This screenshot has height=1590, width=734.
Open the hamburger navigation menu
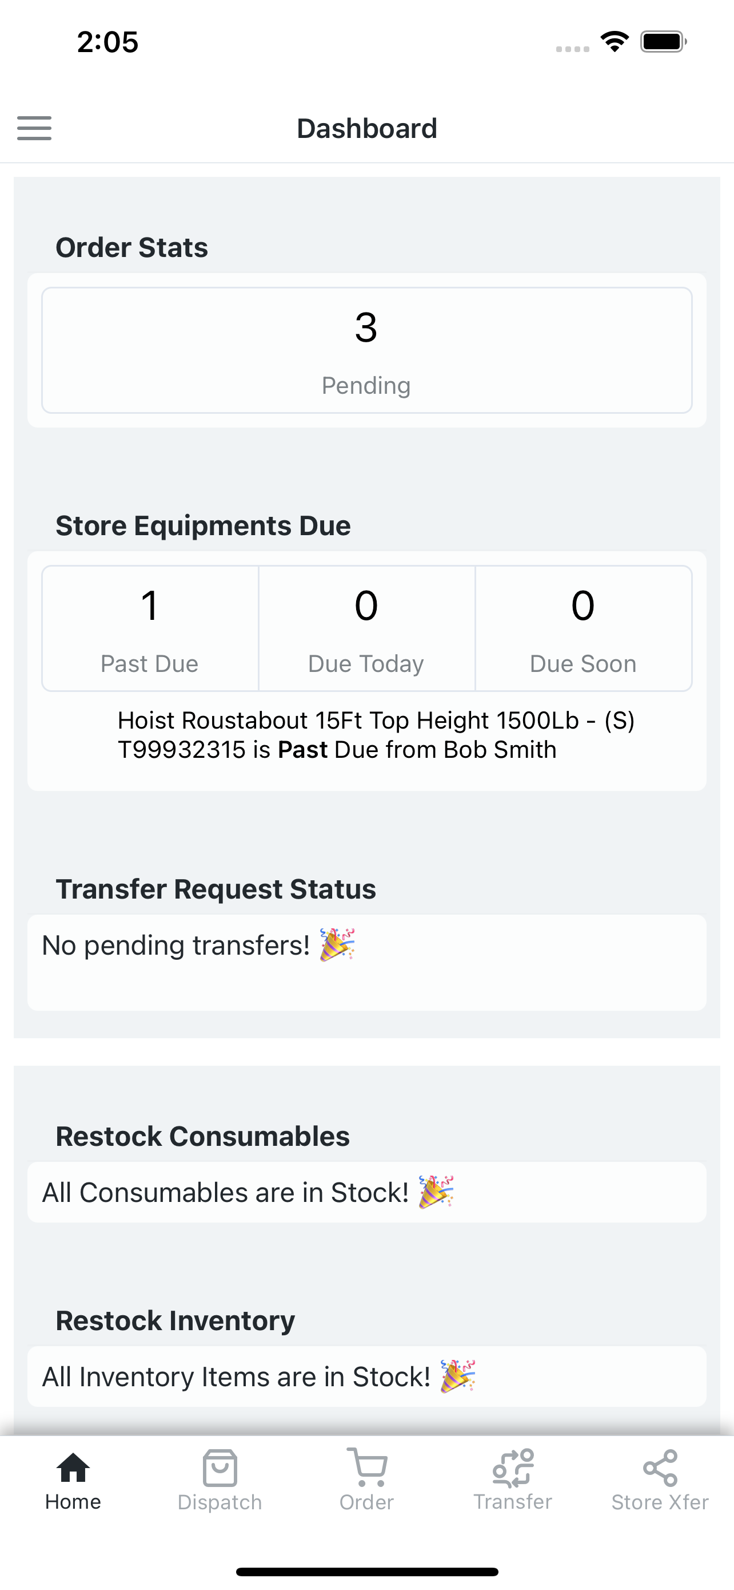pyautogui.click(x=34, y=128)
